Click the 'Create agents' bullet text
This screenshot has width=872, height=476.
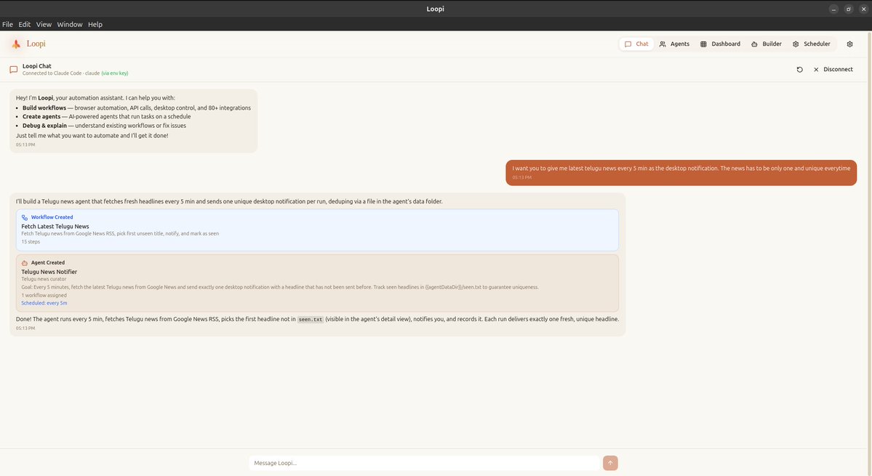pyautogui.click(x=41, y=117)
